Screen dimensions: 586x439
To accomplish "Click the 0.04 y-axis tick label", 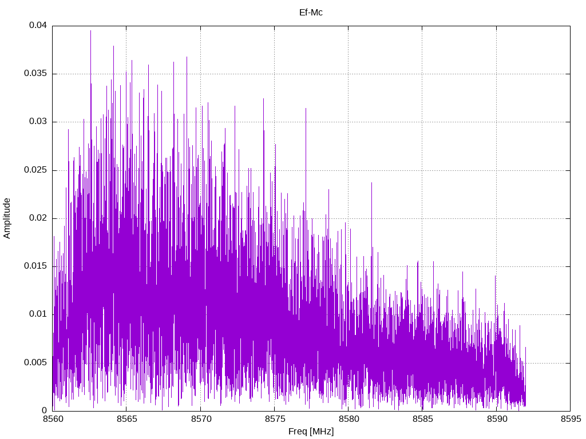I will tap(38, 25).
